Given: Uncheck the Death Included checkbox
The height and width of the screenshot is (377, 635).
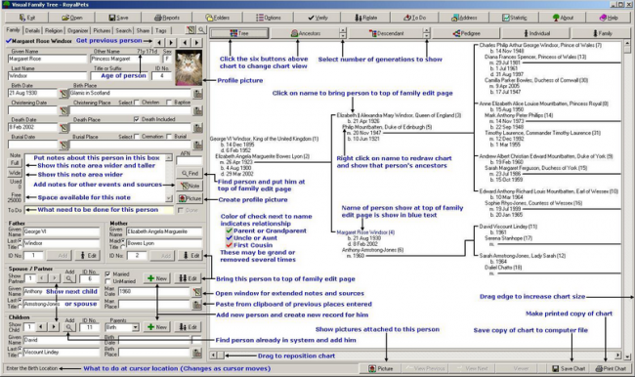Looking at the screenshot, I should [x=137, y=119].
